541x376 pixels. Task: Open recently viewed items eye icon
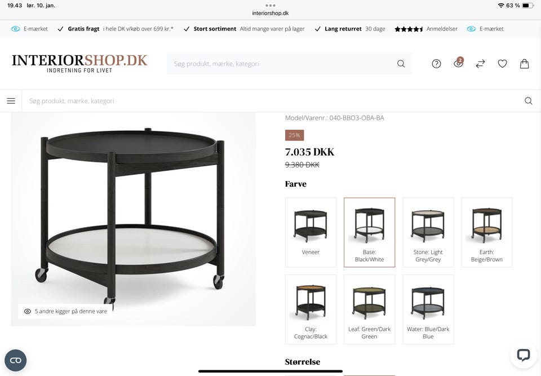coord(458,63)
